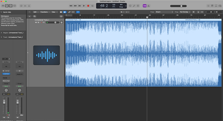The height and width of the screenshot is (121, 223).
Task: Open Smart Controls from control bar
Action: (21, 6)
